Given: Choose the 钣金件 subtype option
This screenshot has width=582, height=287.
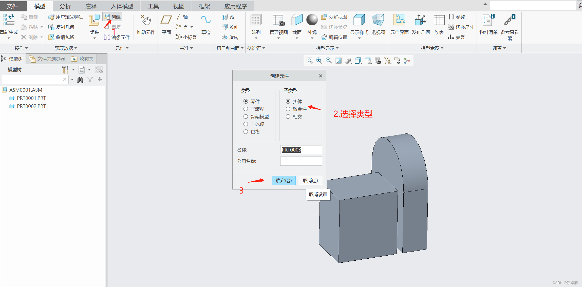Looking at the screenshot, I should (x=288, y=109).
